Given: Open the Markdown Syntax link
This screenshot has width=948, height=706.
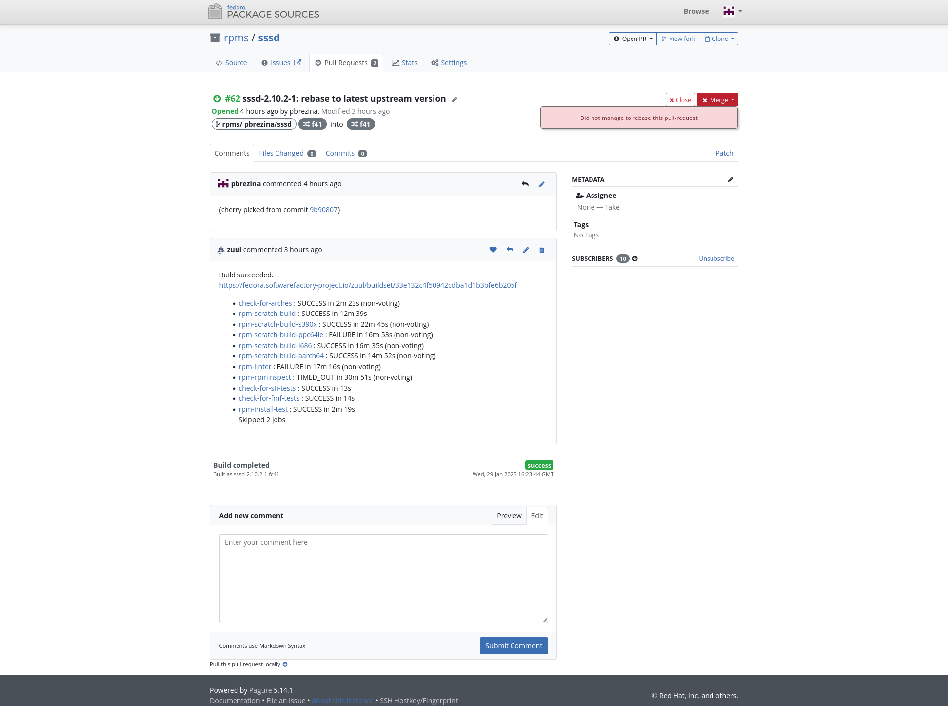Looking at the screenshot, I should [282, 646].
